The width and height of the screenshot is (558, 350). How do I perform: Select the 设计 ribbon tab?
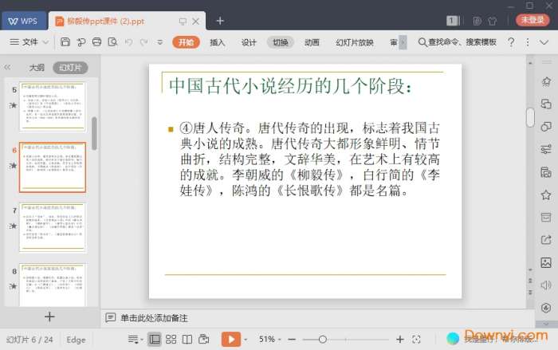point(249,42)
